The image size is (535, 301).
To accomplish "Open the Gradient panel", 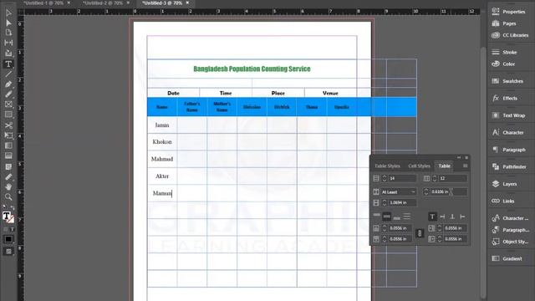I will point(507,258).
